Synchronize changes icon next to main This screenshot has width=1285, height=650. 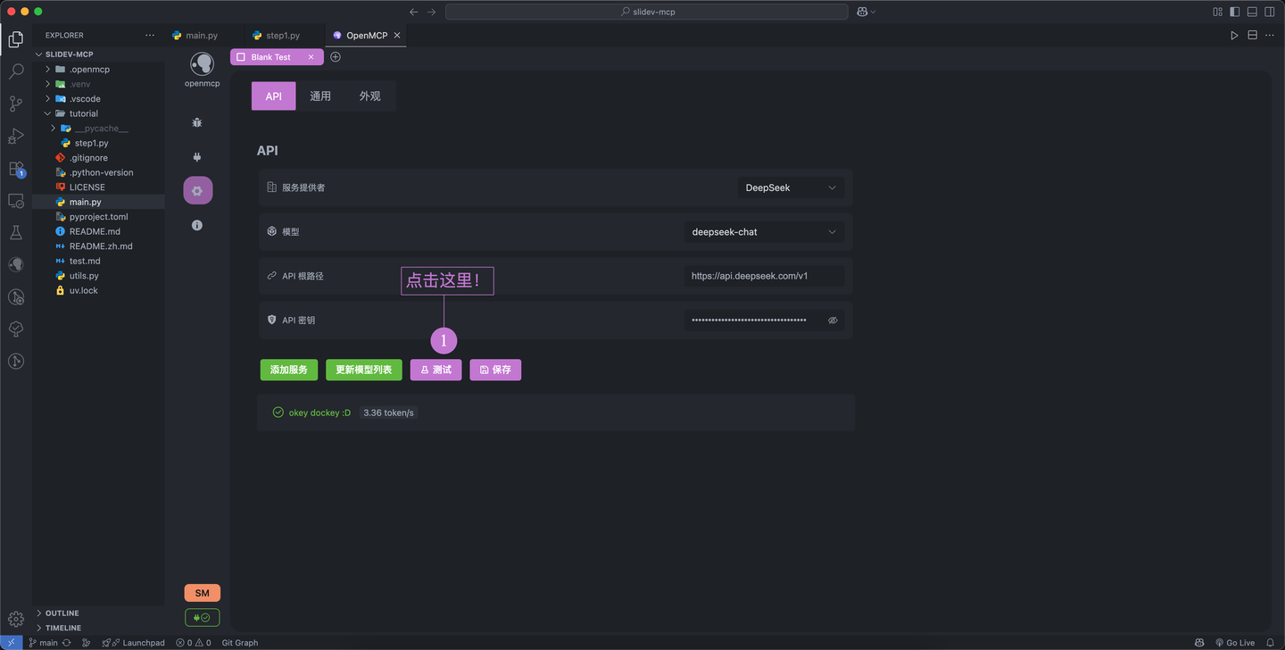click(x=67, y=643)
